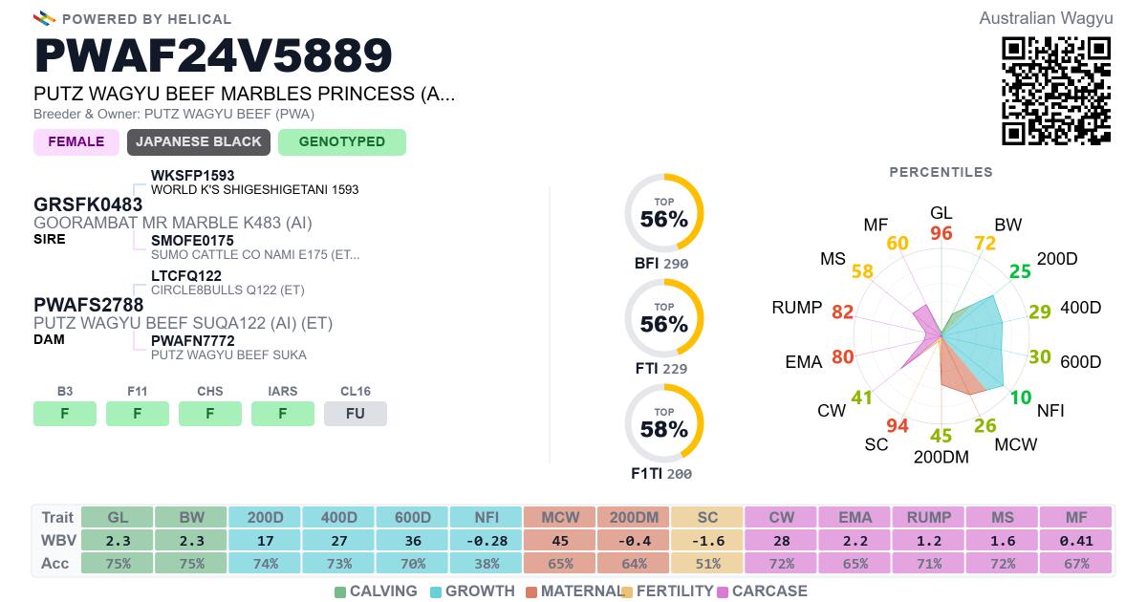Select the MS column header in table
This screenshot has width=1147, height=602.
[x=1003, y=517]
